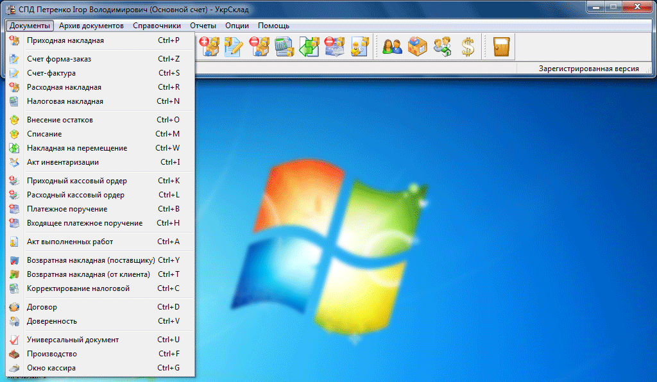Open the Справочники menu
This screenshot has width=657, height=382.
point(157,26)
